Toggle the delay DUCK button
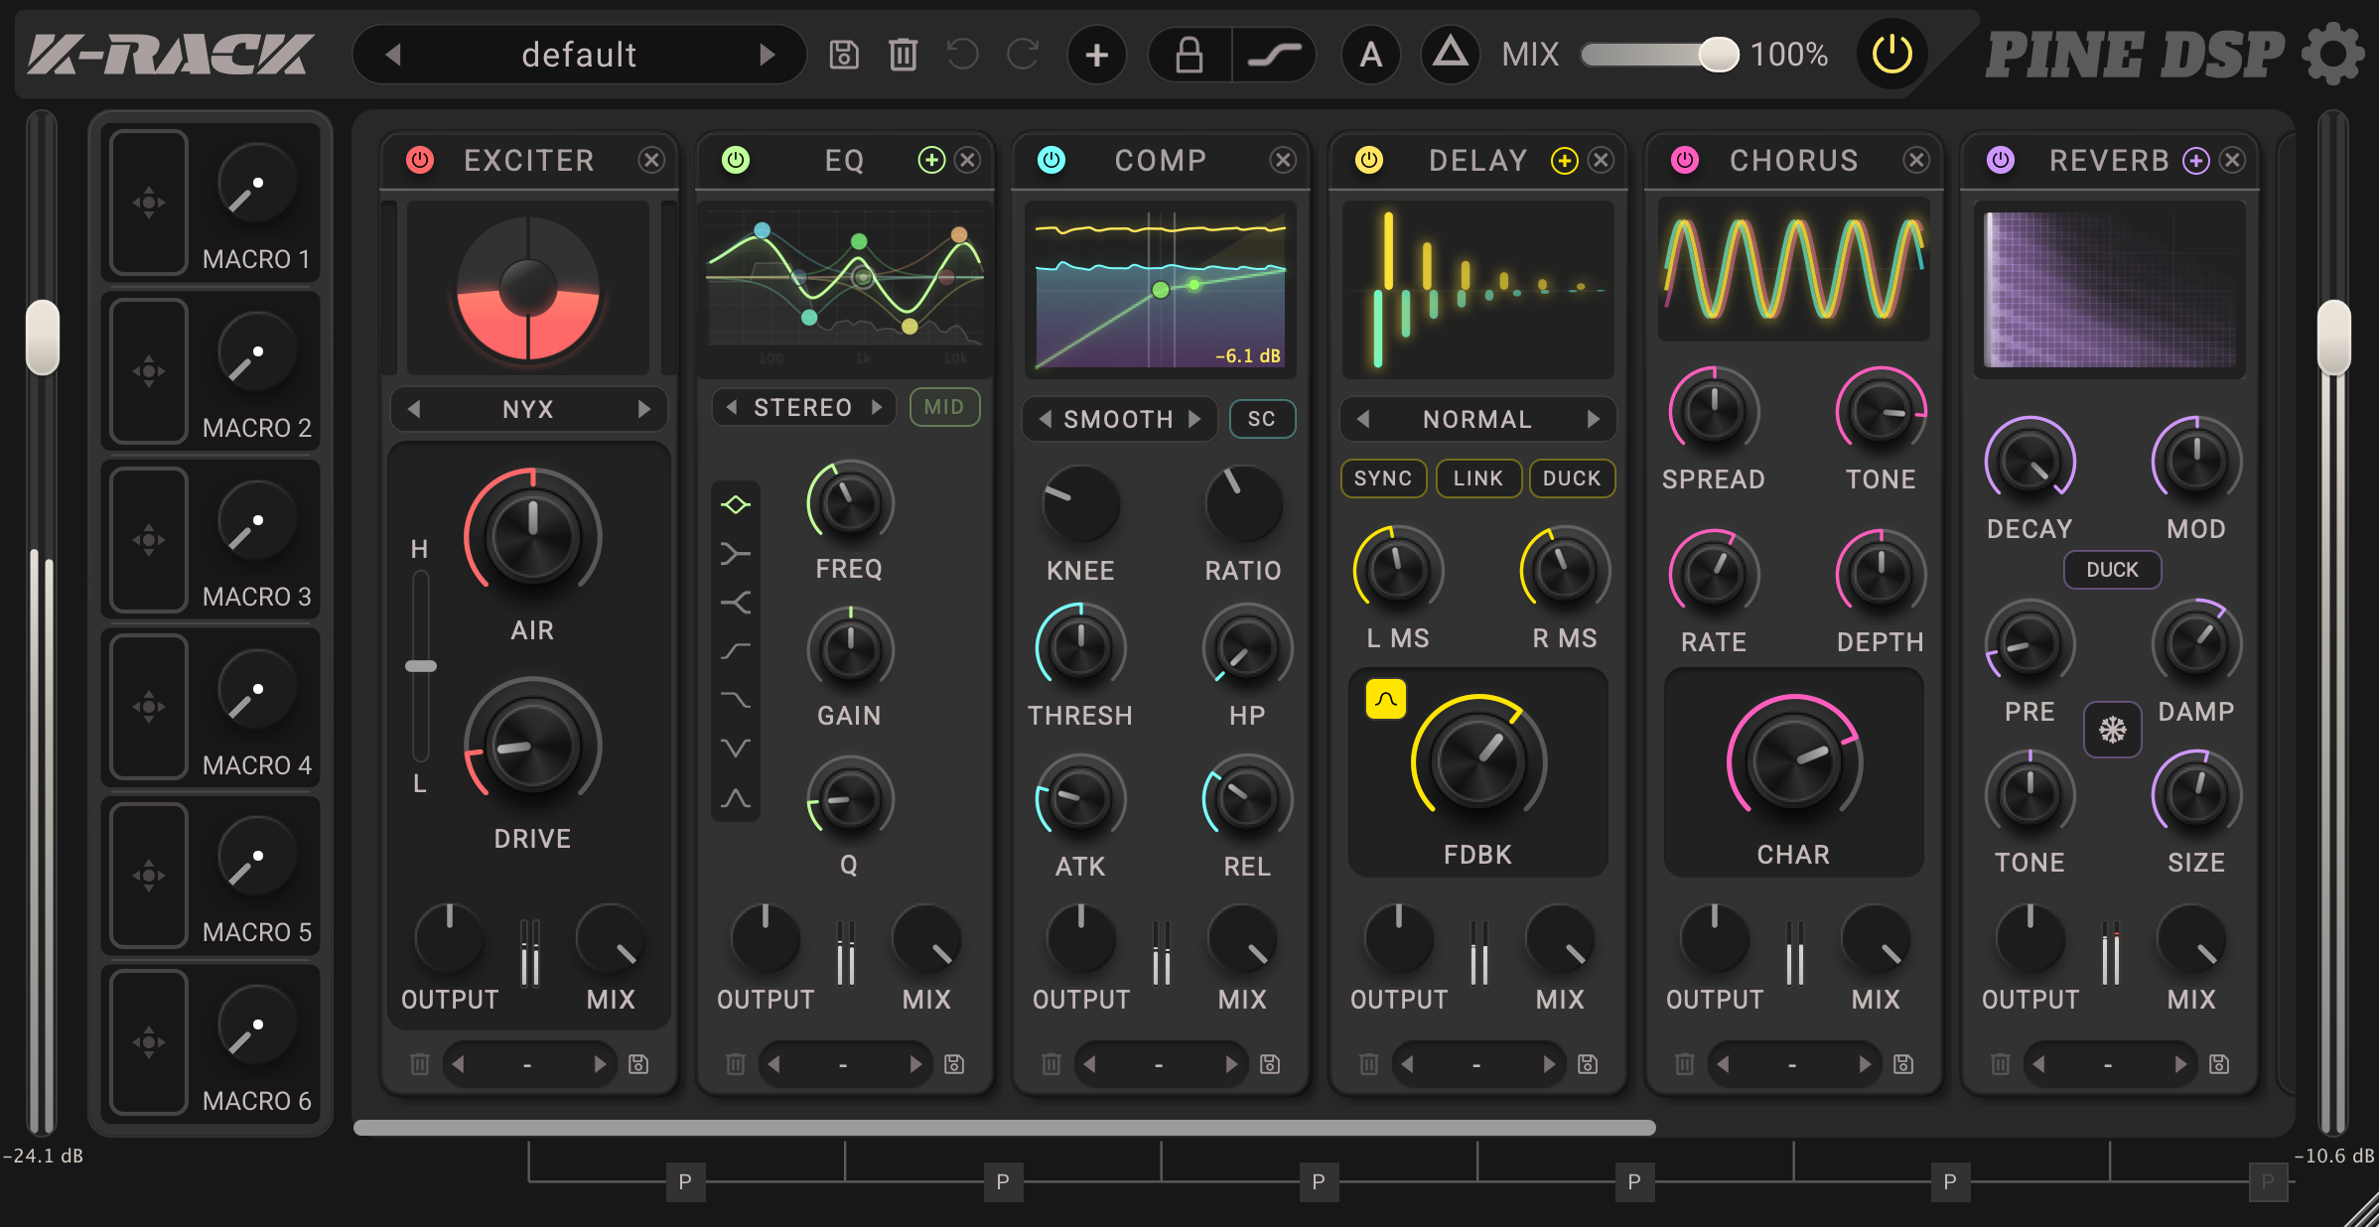 (1572, 478)
